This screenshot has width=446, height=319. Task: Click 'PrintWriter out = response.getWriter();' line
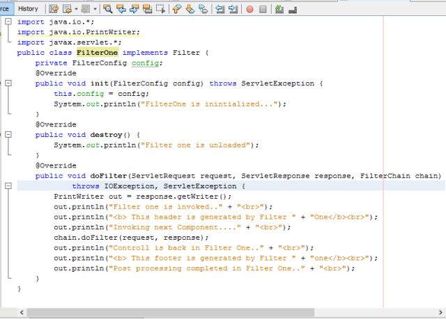pos(142,197)
